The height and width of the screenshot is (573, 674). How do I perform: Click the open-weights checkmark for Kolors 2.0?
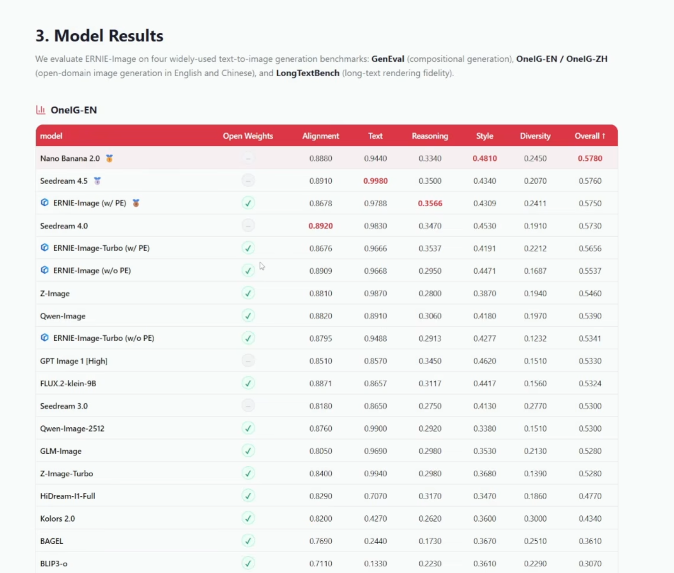click(x=248, y=518)
